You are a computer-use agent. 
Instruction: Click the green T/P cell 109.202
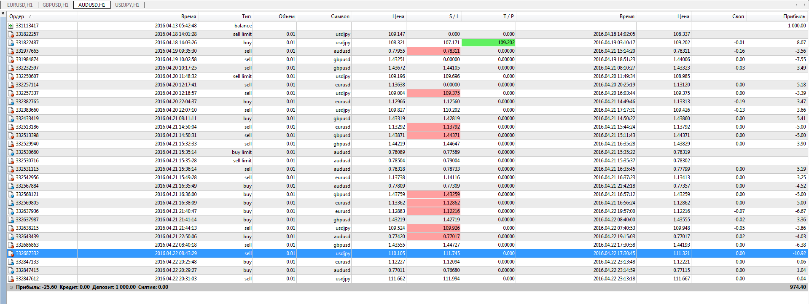pyautogui.click(x=489, y=43)
